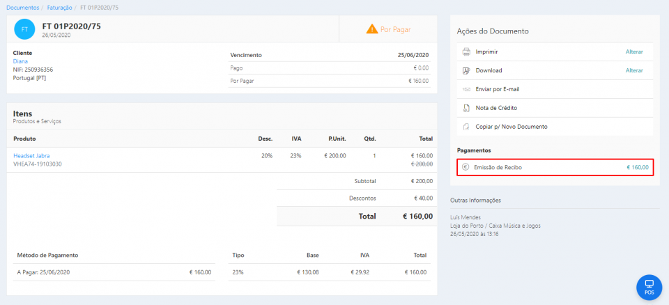Screen dimensions: 669x305
Task: Click the struck-through € 200,00 amount
Action: (422, 164)
